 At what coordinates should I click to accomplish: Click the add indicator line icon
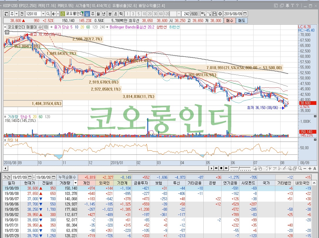click(209, 14)
